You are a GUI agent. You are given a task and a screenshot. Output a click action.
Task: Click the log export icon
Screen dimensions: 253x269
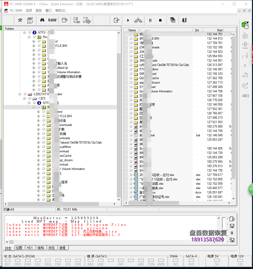(x=232, y=219)
